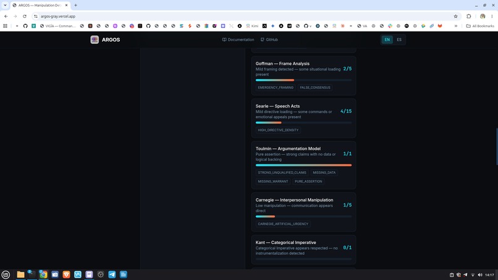Open the terminal in taskbar
This screenshot has width=498, height=280.
point(32,274)
